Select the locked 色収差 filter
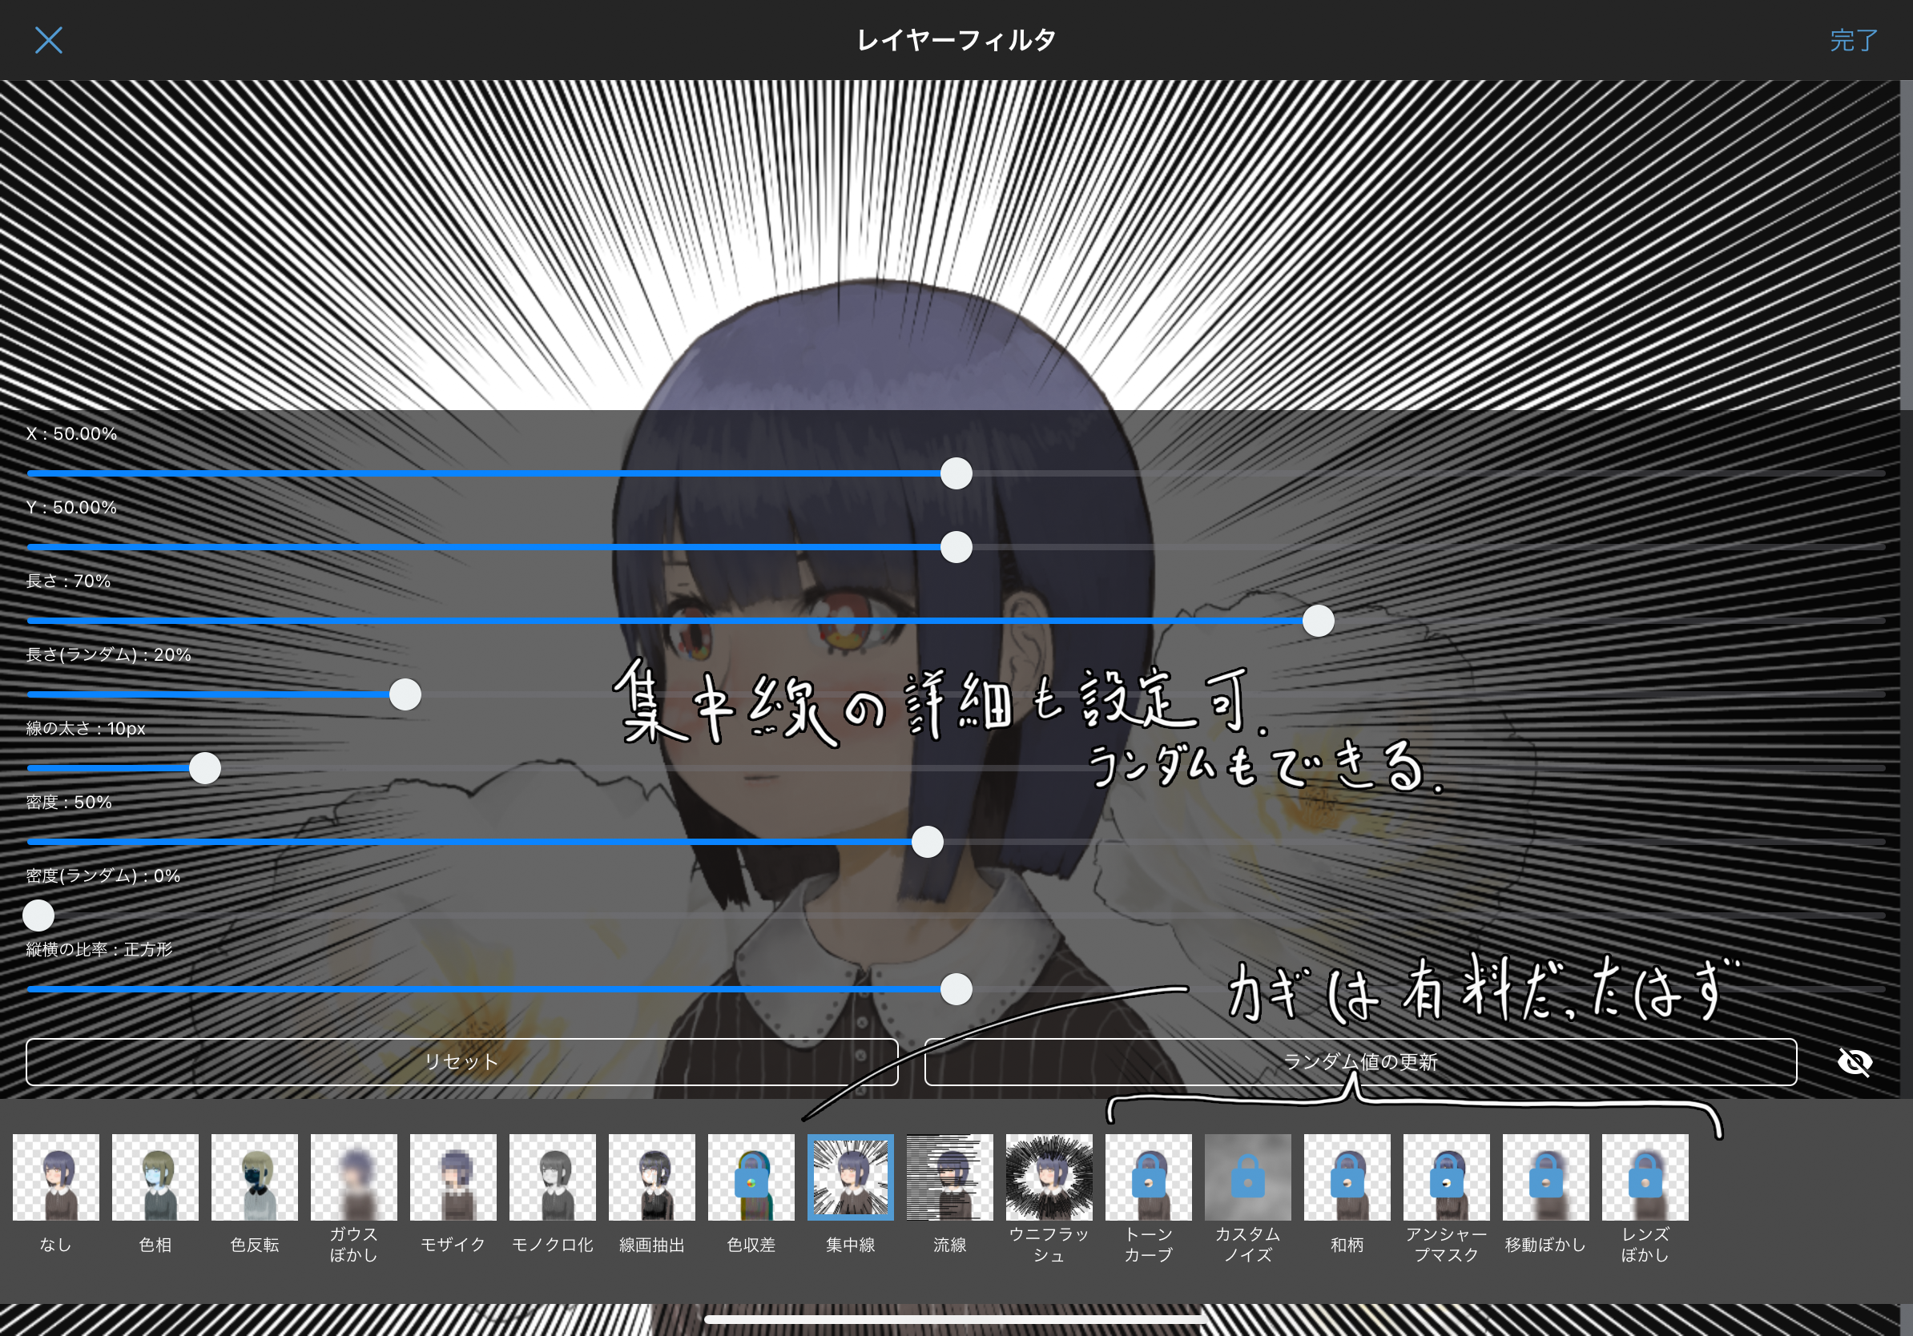The image size is (1913, 1336). point(751,1176)
